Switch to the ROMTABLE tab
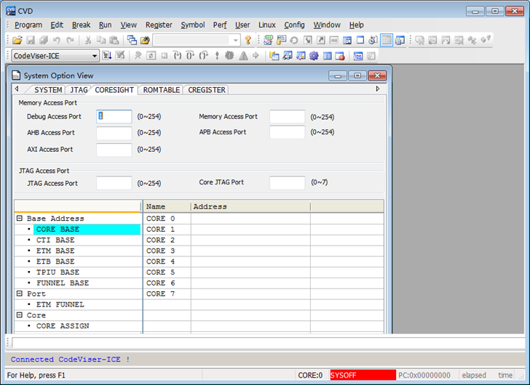The height and width of the screenshot is (385, 530). (x=161, y=90)
